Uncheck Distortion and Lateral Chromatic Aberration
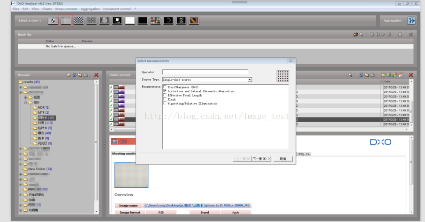This screenshot has width=425, height=222. point(165,91)
